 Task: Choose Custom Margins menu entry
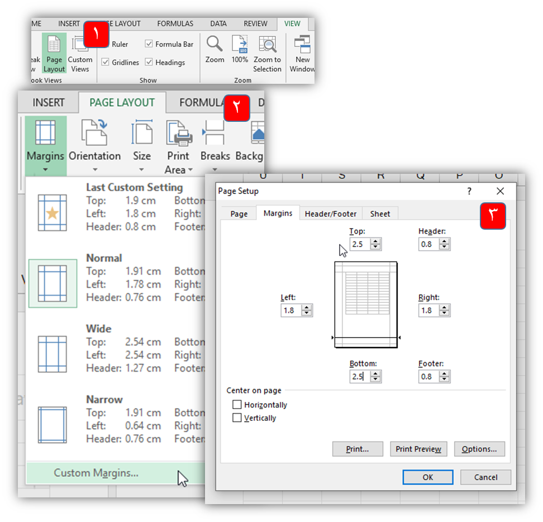pos(96,473)
